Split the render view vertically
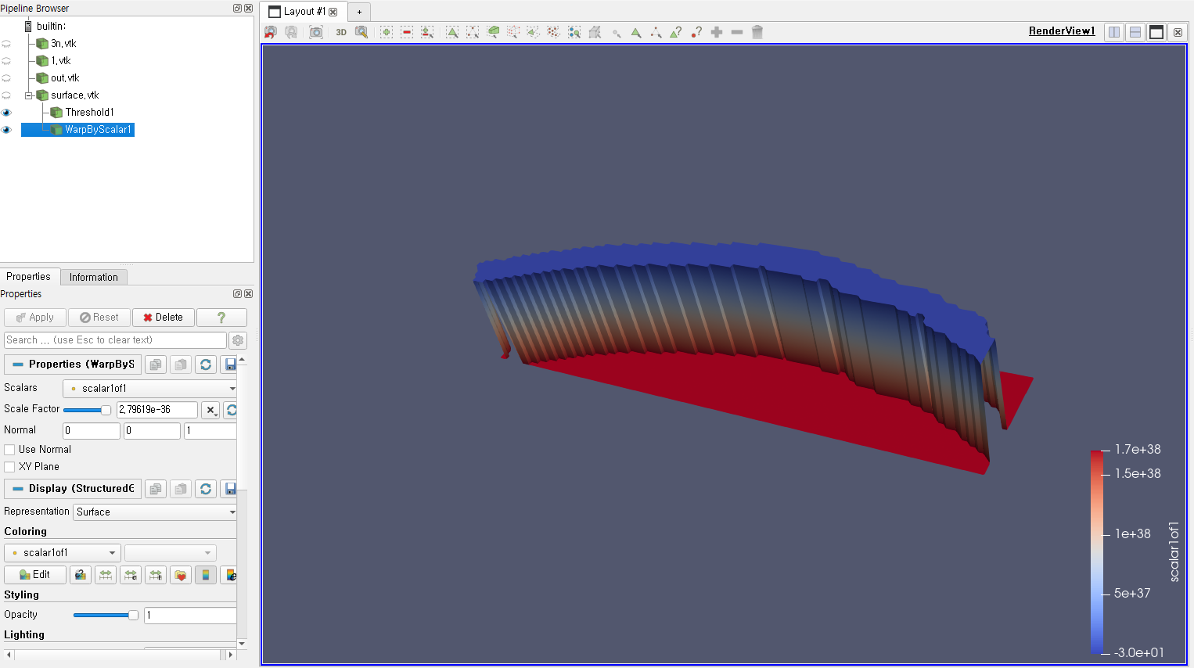 [1135, 32]
